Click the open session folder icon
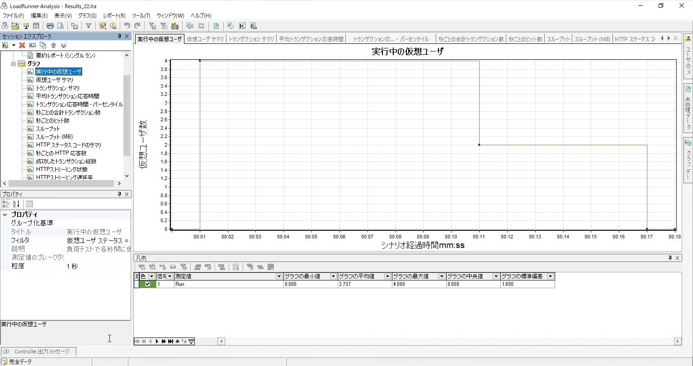The width and height of the screenshot is (693, 366). [15, 26]
